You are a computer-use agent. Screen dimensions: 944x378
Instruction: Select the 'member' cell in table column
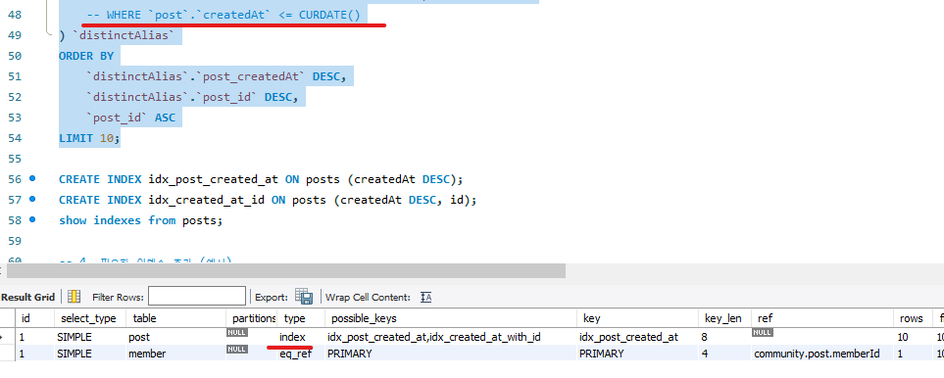pyautogui.click(x=175, y=354)
